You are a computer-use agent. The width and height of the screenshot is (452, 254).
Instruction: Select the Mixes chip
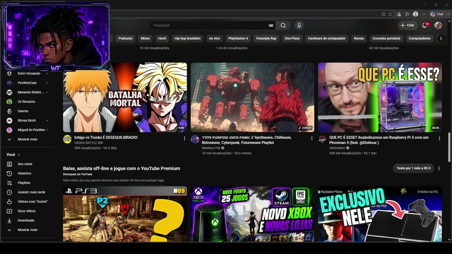[x=145, y=38]
